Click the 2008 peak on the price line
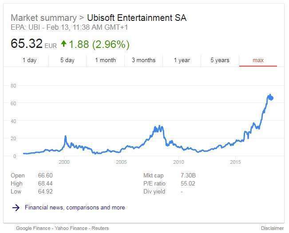The image size is (289, 233). (159, 126)
